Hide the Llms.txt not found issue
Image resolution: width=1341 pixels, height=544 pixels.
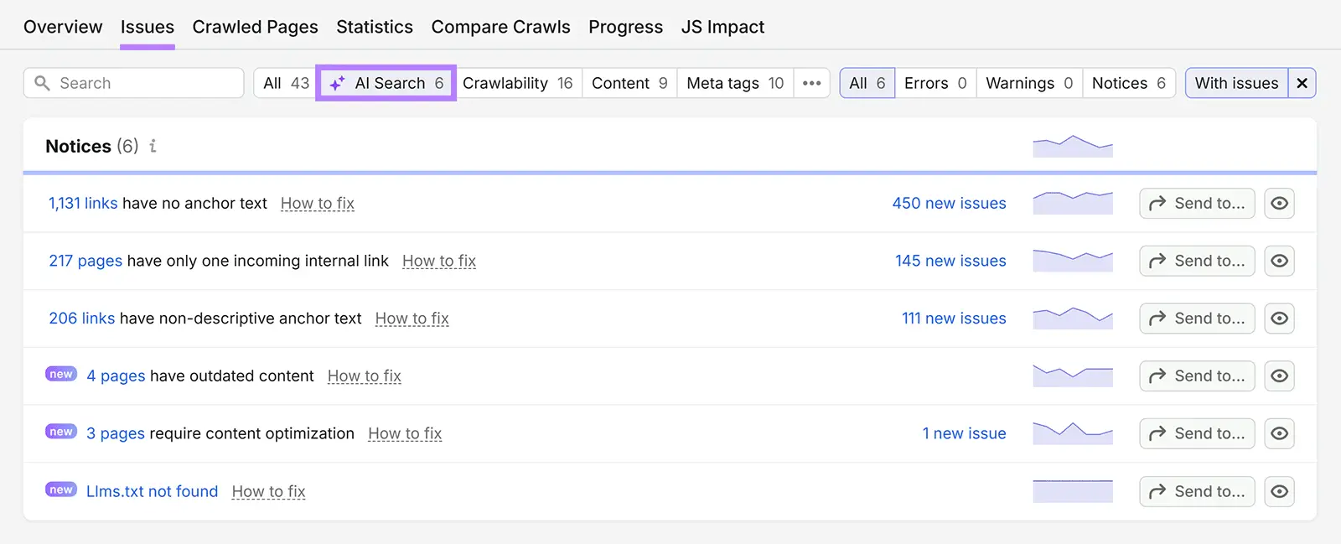[x=1279, y=491]
